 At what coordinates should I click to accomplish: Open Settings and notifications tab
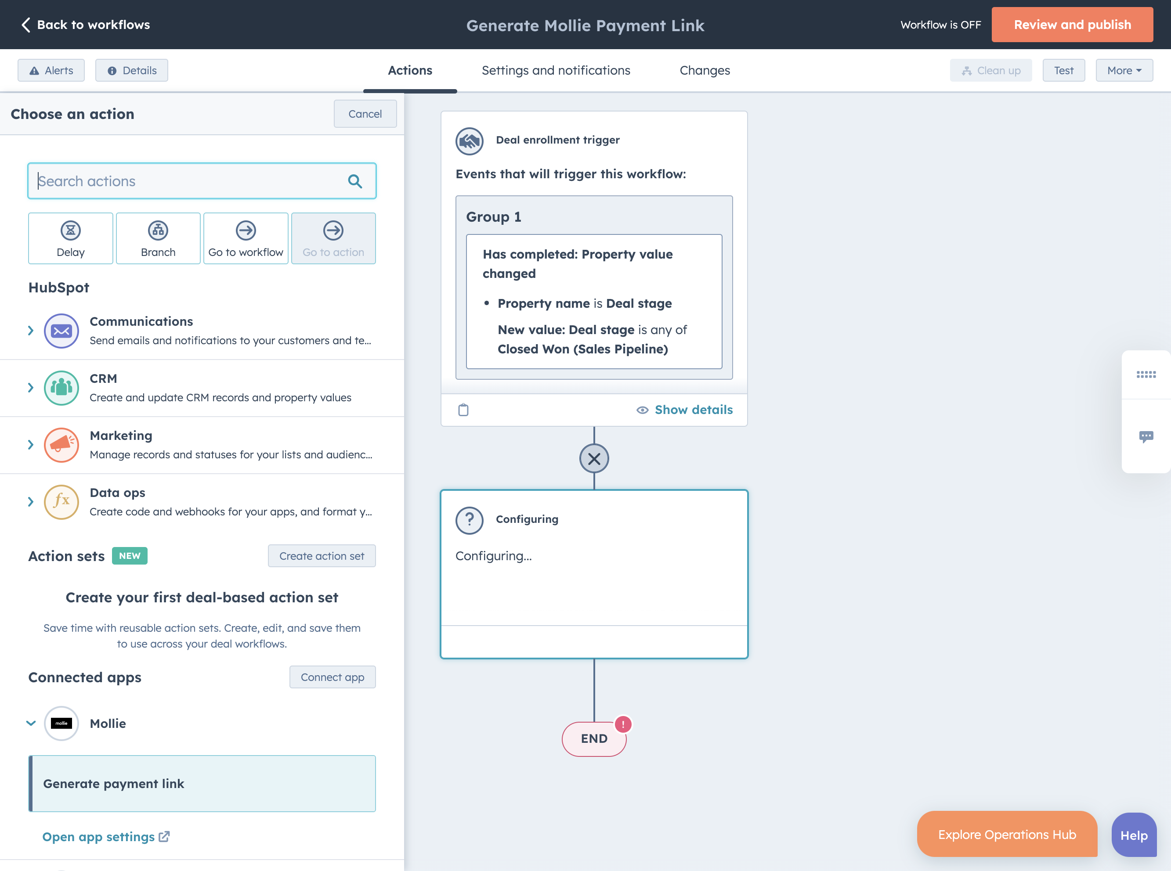tap(556, 70)
